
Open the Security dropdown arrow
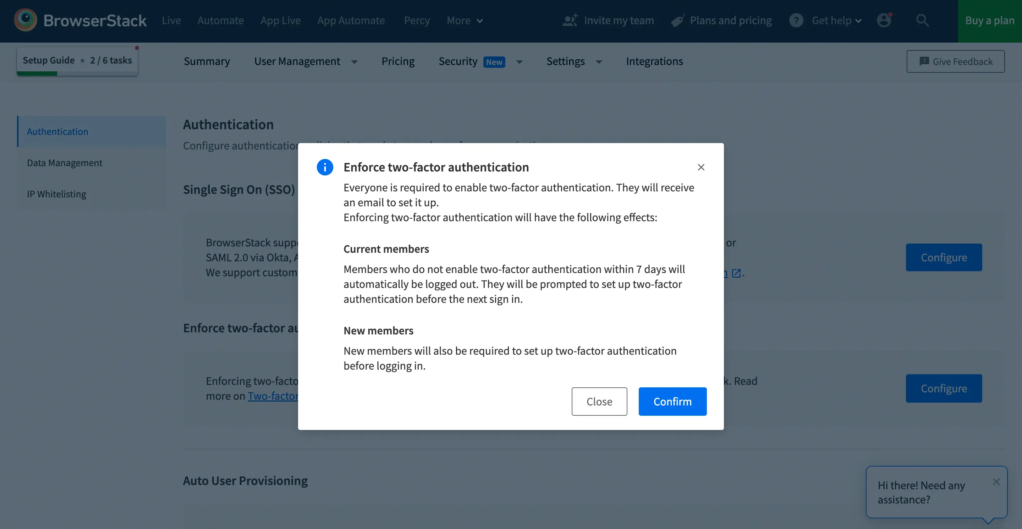coord(519,61)
